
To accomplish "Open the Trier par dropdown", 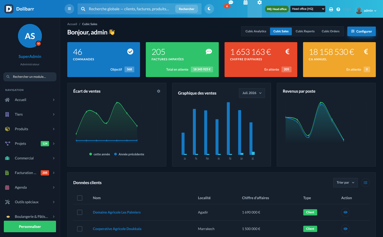I will click(x=345, y=182).
